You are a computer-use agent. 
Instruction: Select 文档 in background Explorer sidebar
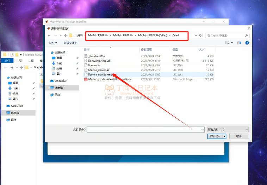13,93
